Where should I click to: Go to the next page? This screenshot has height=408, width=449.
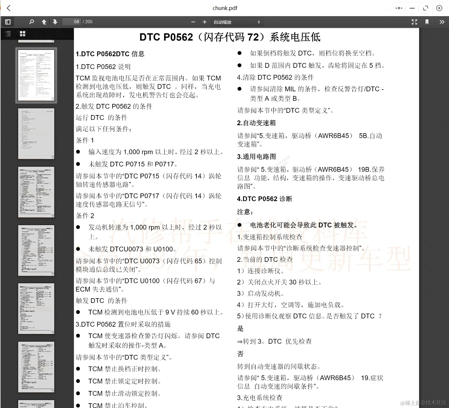pos(55,22)
